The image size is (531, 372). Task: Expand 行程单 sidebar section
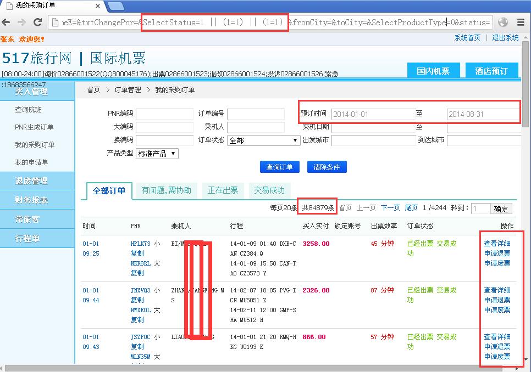point(37,239)
